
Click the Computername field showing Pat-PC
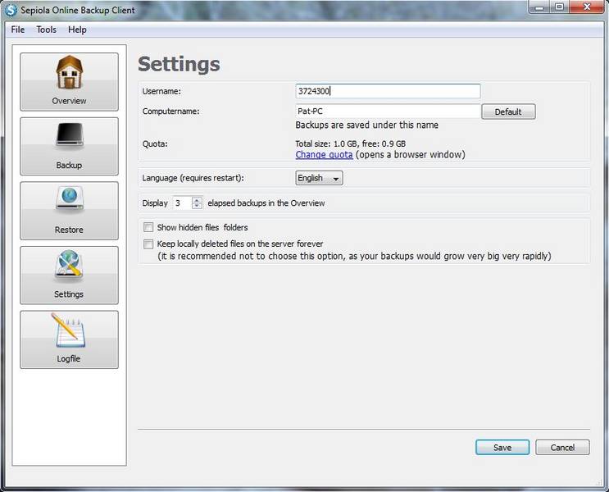[x=388, y=112]
